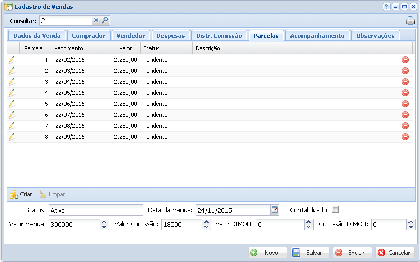Click into the Status text field
420x262 pixels.
point(95,210)
